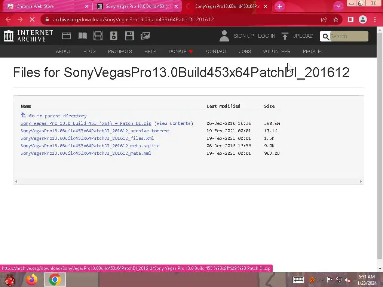383x287 pixels.
Task: Open the tab search dropdown
Action: click(x=338, y=6)
